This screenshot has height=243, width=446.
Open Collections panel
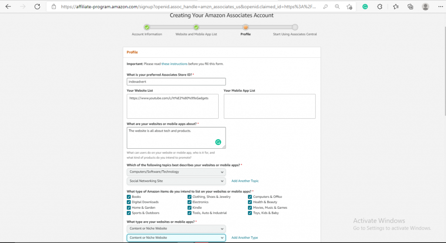pos(410,7)
